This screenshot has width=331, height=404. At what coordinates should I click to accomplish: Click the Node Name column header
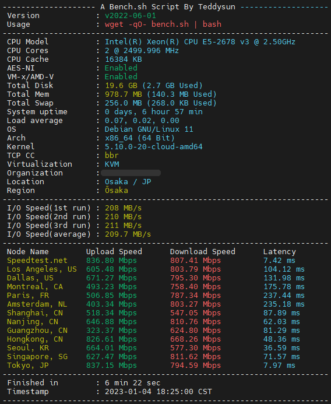pos(28,252)
